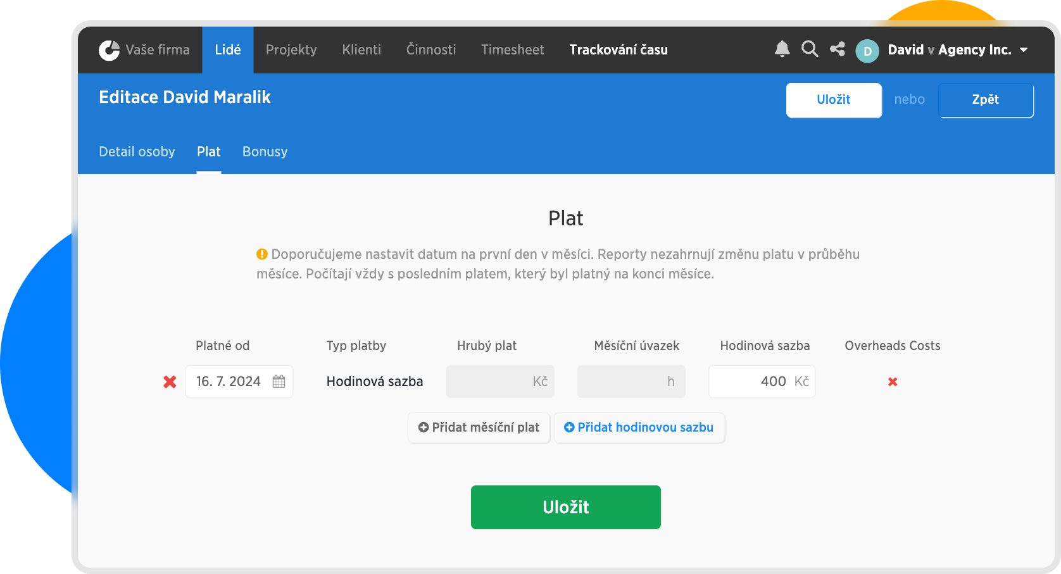The width and height of the screenshot is (1061, 574).
Task: Click the notifications bell icon
Action: pyautogui.click(x=782, y=49)
